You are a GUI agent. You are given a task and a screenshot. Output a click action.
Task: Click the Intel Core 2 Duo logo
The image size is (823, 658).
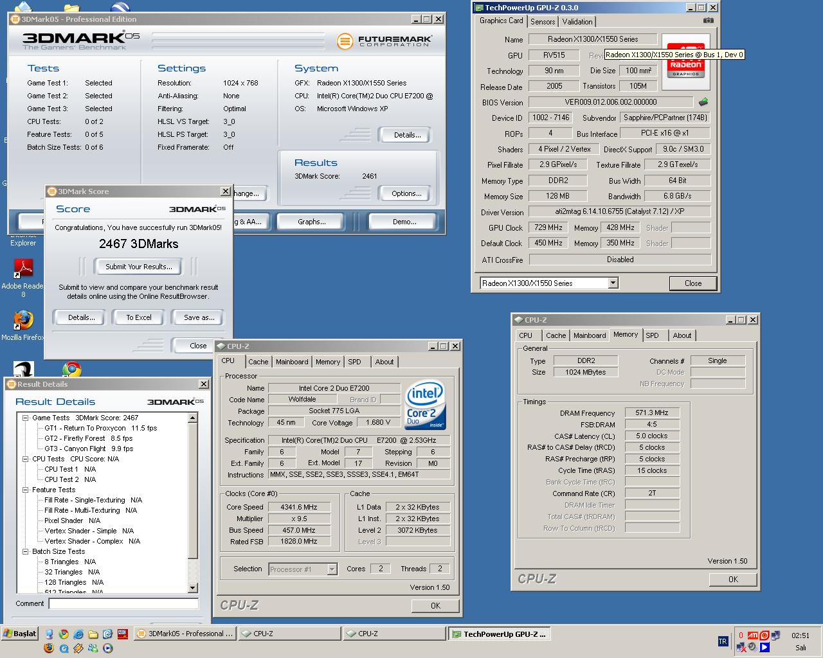pyautogui.click(x=425, y=406)
